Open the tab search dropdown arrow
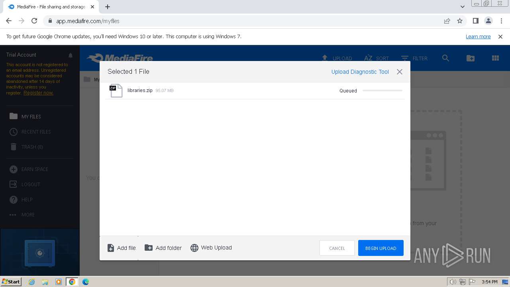 pyautogui.click(x=463, y=7)
